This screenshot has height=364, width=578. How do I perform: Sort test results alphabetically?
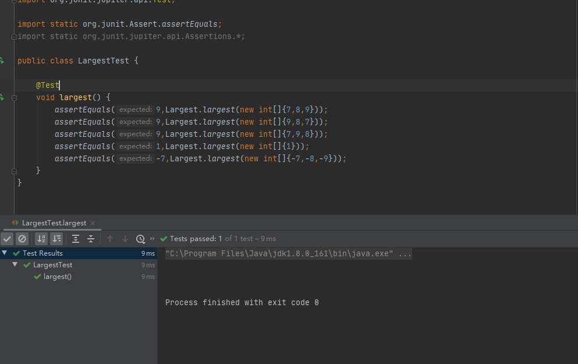pyautogui.click(x=41, y=239)
